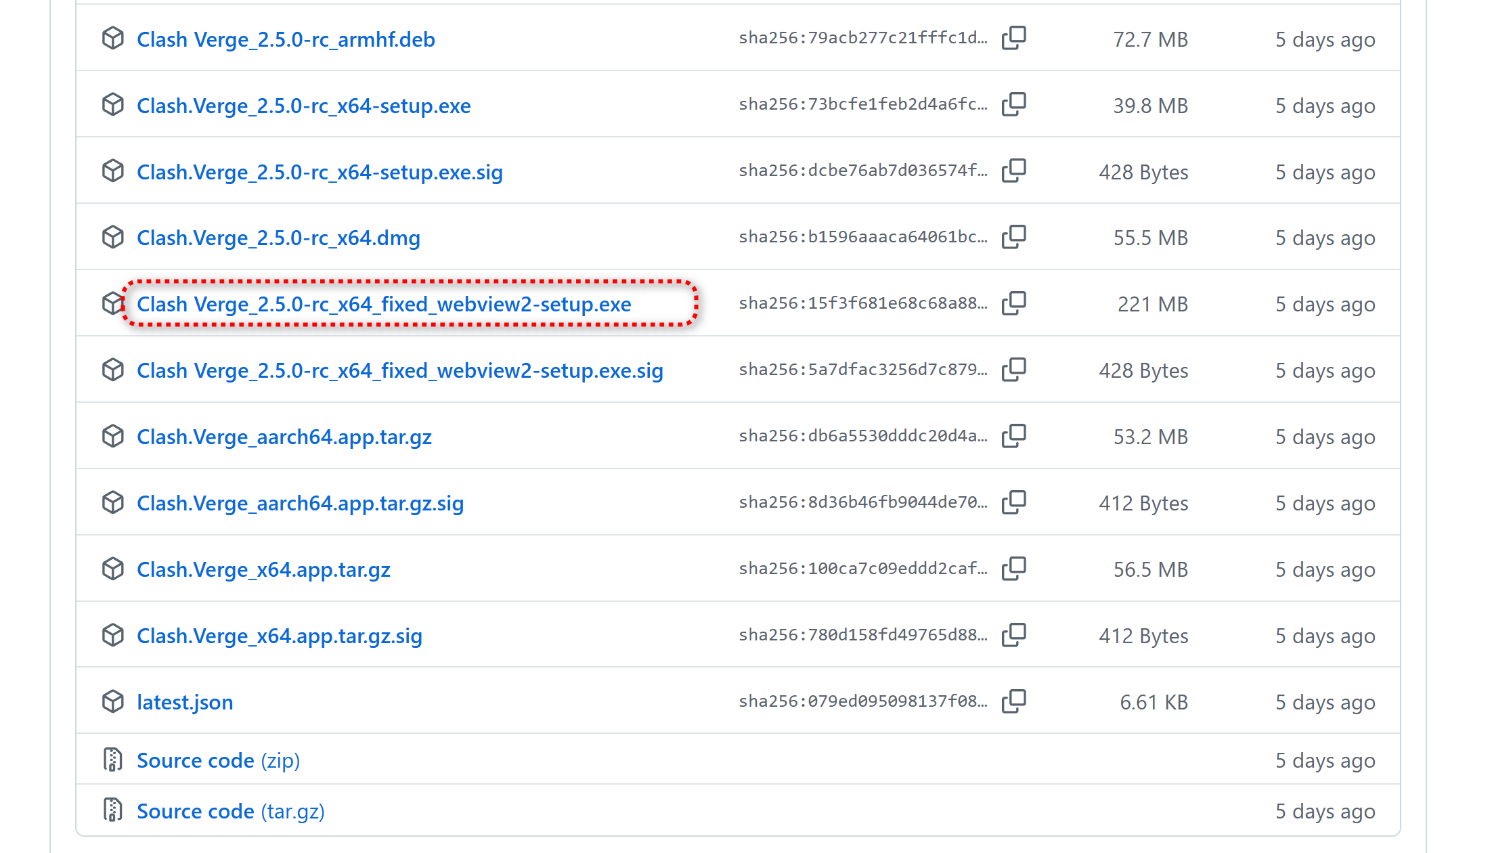Select hash text sha256:8d36b46fb9044de70…
Screen dimensions: 1492x853
point(863,502)
